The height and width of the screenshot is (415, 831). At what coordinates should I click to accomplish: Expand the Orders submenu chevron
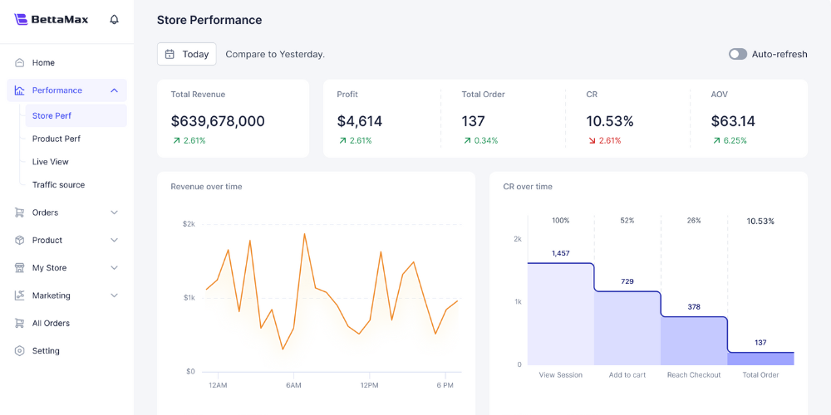click(x=114, y=212)
